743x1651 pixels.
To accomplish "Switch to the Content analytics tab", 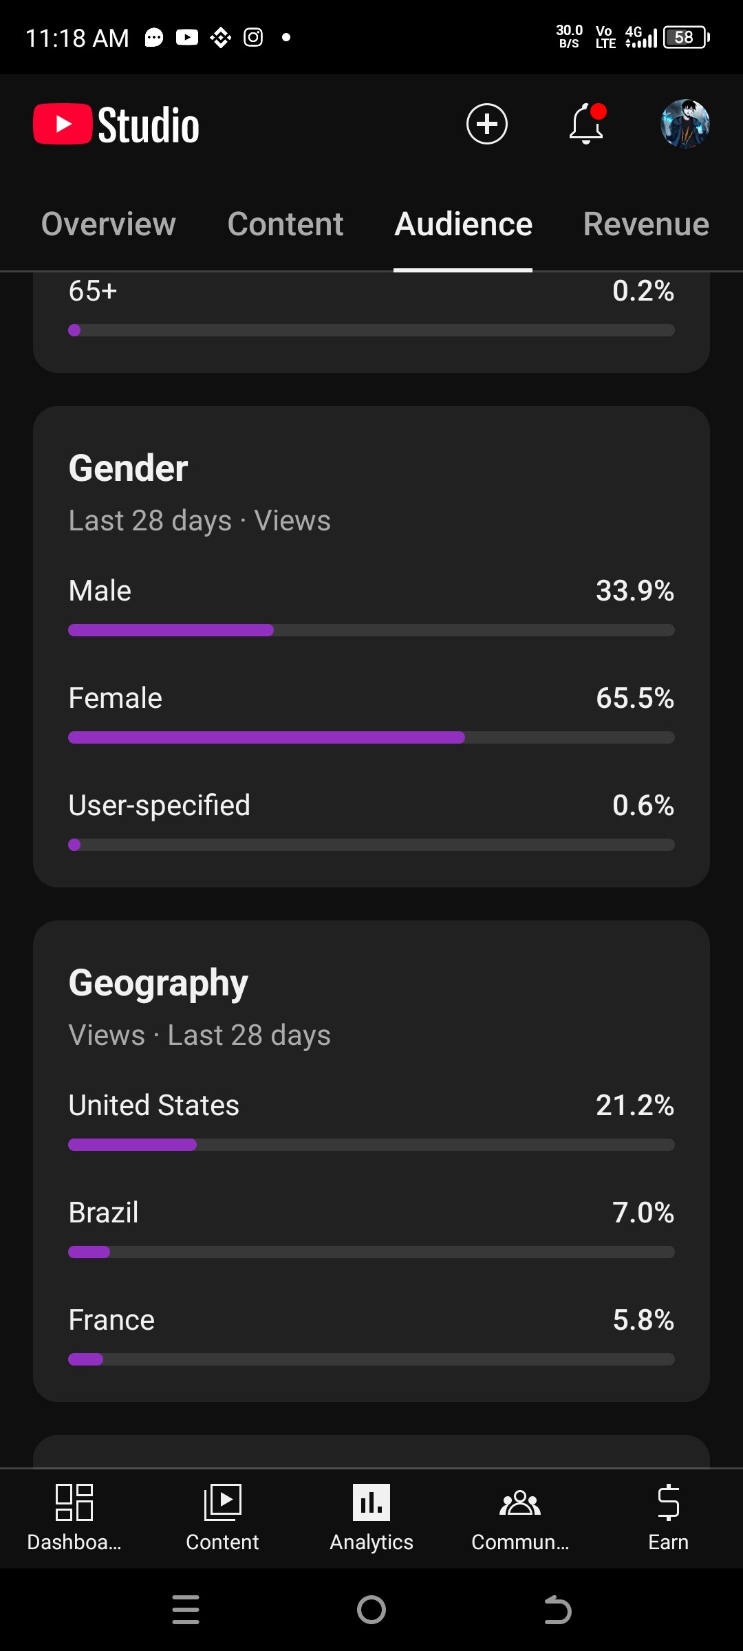I will [x=286, y=224].
